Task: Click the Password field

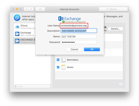Action: pos(79,42)
